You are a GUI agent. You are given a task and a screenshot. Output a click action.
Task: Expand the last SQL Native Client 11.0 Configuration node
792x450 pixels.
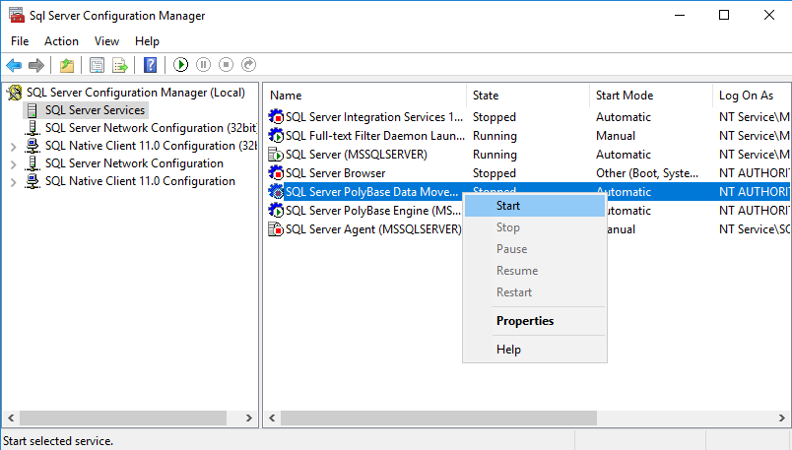point(14,182)
